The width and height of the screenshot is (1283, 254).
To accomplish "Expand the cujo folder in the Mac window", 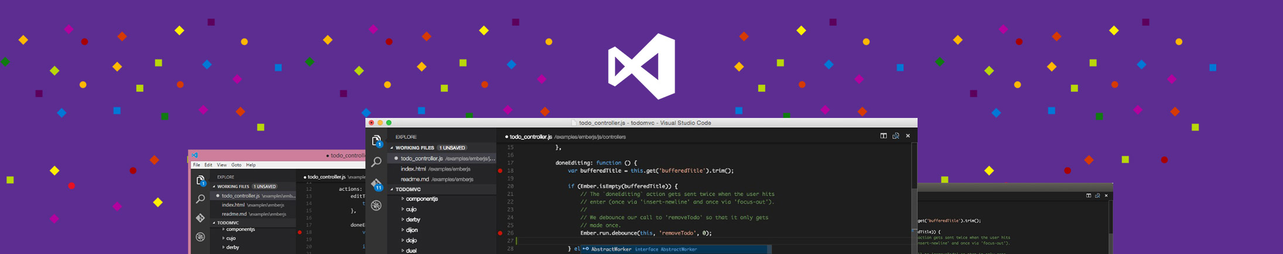I will (x=402, y=209).
